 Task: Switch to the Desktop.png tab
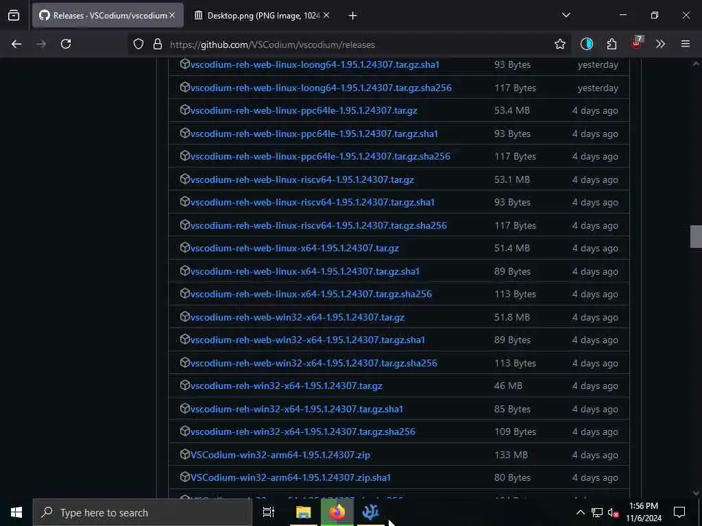tap(262, 15)
